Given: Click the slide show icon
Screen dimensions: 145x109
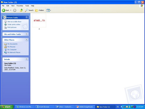Looking at the screenshot, I should (6, 22).
